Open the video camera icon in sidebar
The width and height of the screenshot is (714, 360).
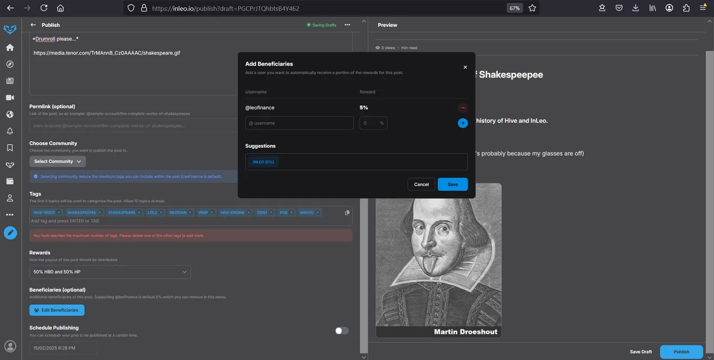tap(10, 98)
